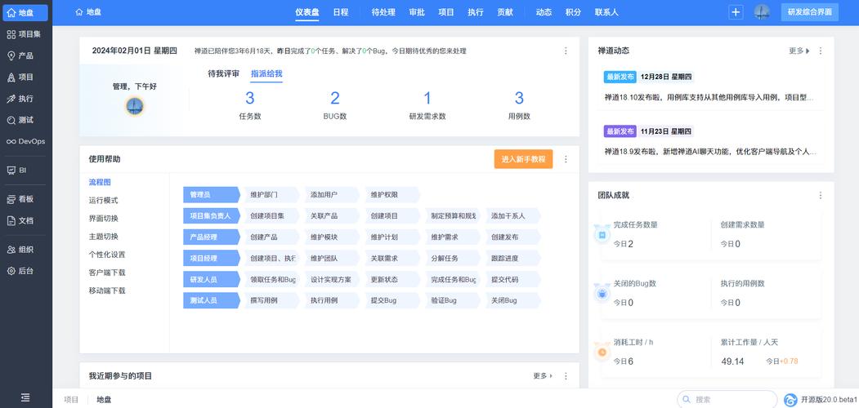Open 禅道动态 block's three-dot menu
859x408 pixels.
[x=820, y=51]
